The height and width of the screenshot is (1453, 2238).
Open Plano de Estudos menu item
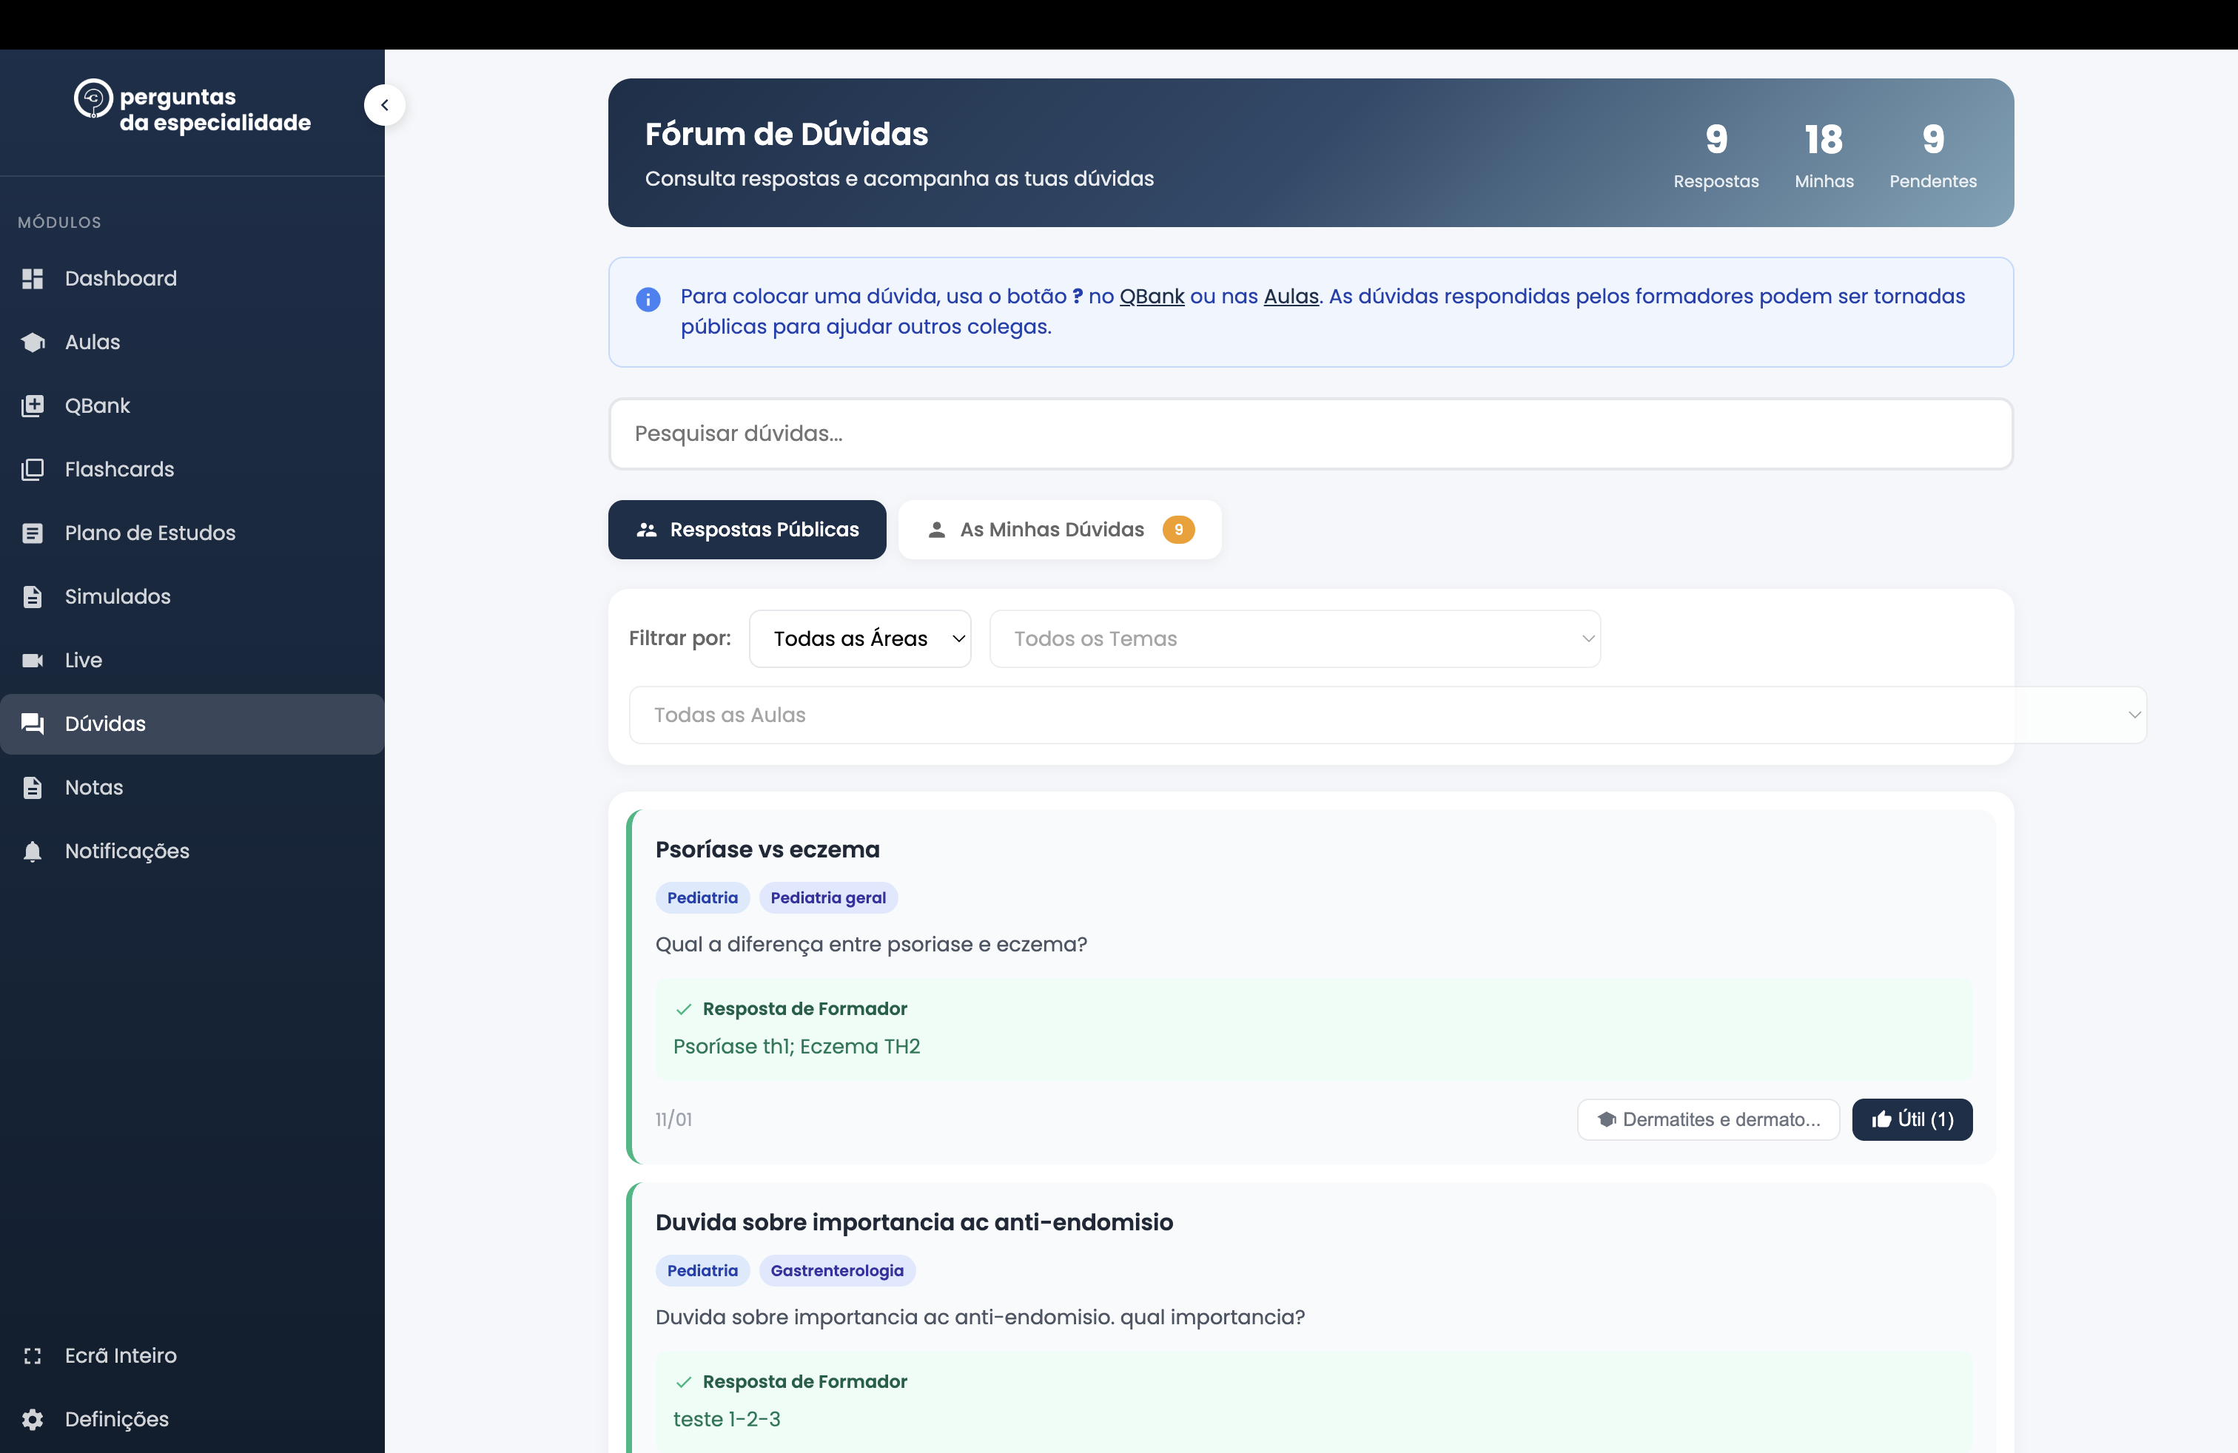click(149, 533)
